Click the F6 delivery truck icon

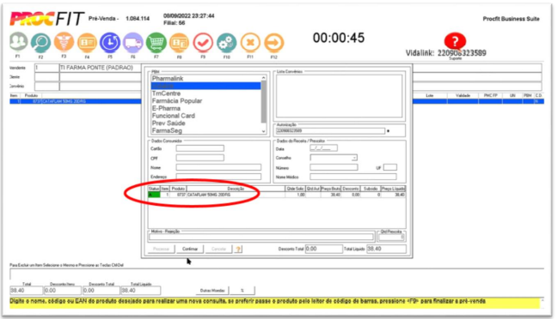[x=132, y=43]
